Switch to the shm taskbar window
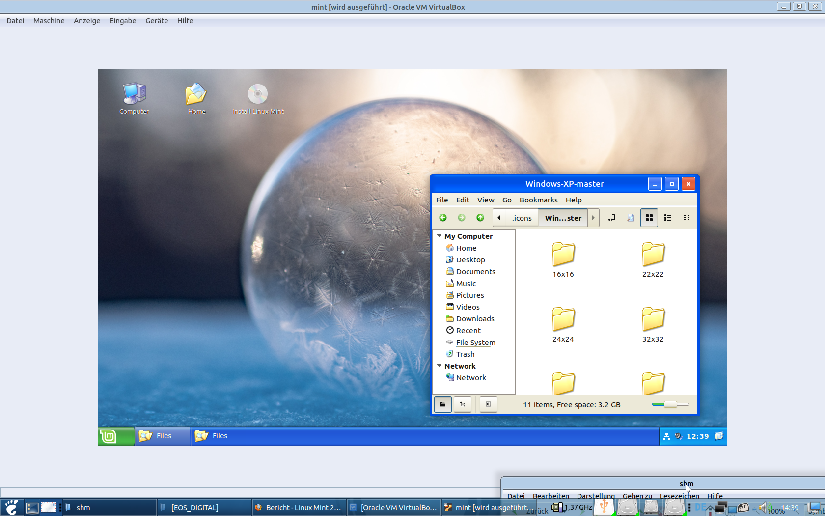Image resolution: width=825 pixels, height=516 pixels. tap(110, 508)
